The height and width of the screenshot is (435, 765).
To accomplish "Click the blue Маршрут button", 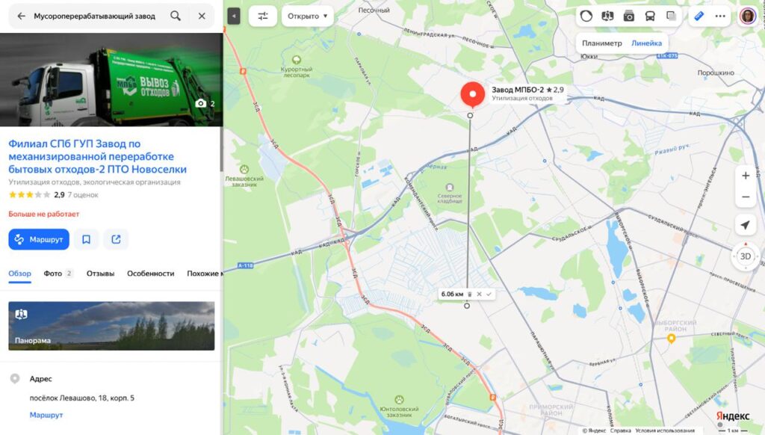I will (x=39, y=239).
